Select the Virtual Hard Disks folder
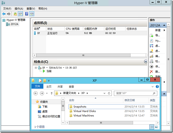The height and width of the screenshot is (133, 173). (114, 111)
